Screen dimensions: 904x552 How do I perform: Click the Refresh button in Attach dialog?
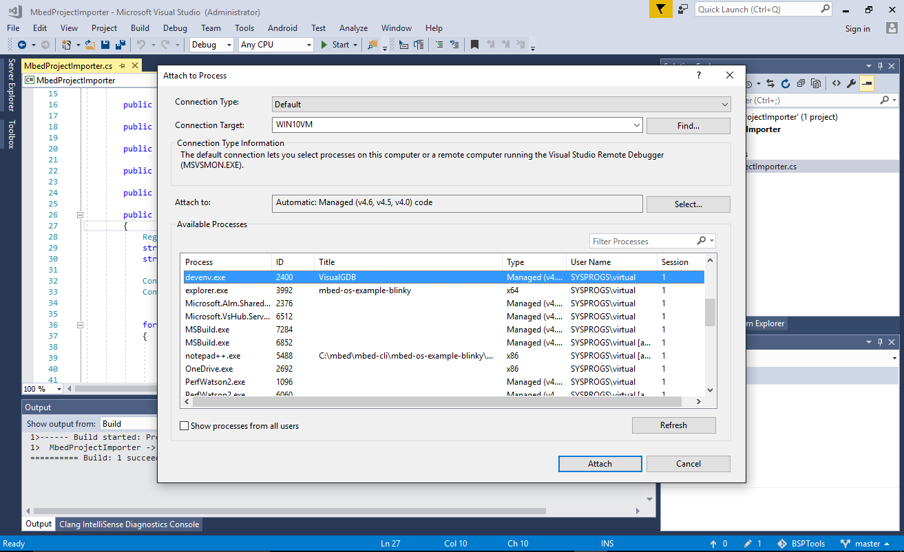[673, 425]
